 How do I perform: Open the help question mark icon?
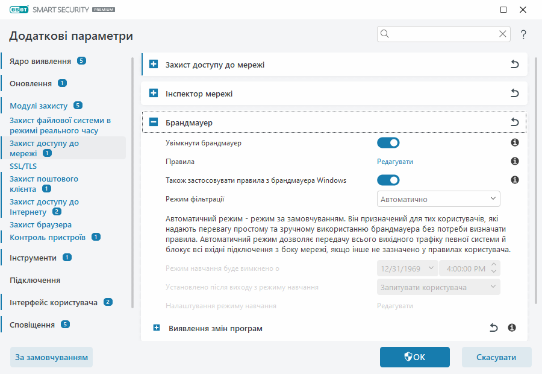(523, 34)
